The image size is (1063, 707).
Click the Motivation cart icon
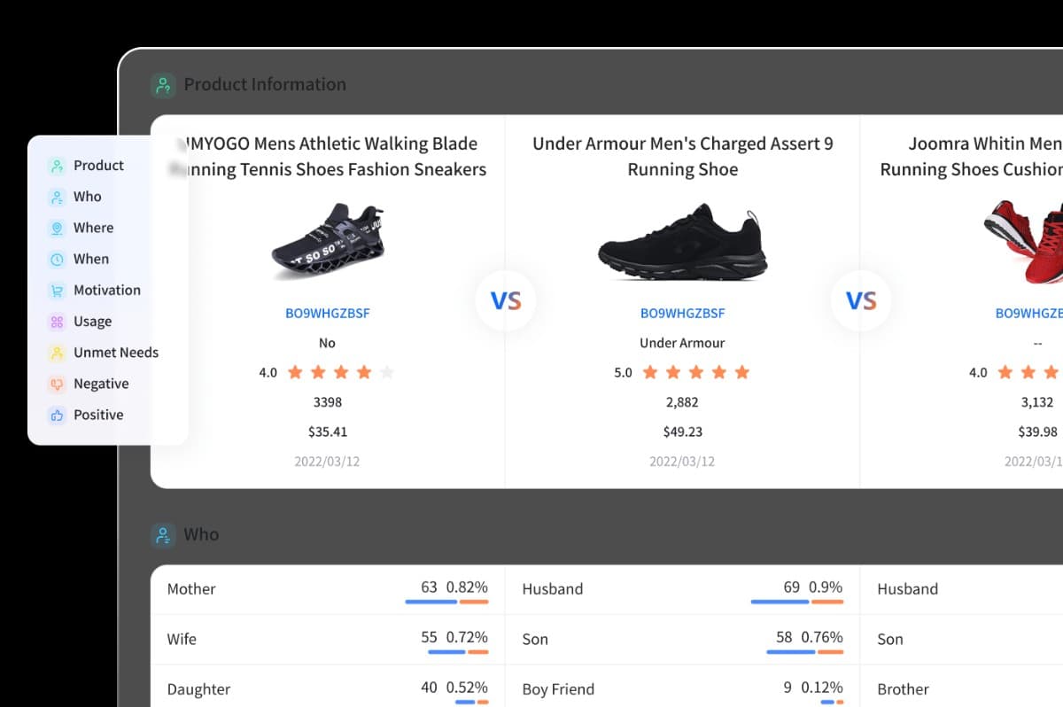(57, 291)
